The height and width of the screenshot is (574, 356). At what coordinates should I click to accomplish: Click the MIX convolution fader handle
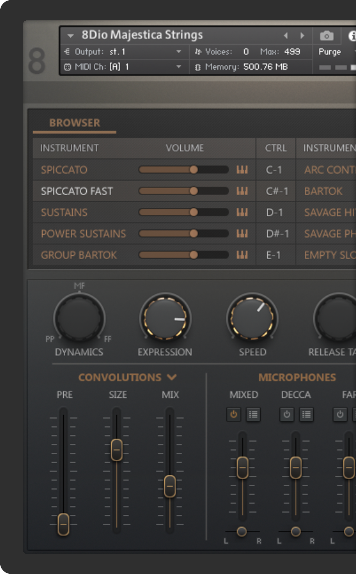(170, 486)
